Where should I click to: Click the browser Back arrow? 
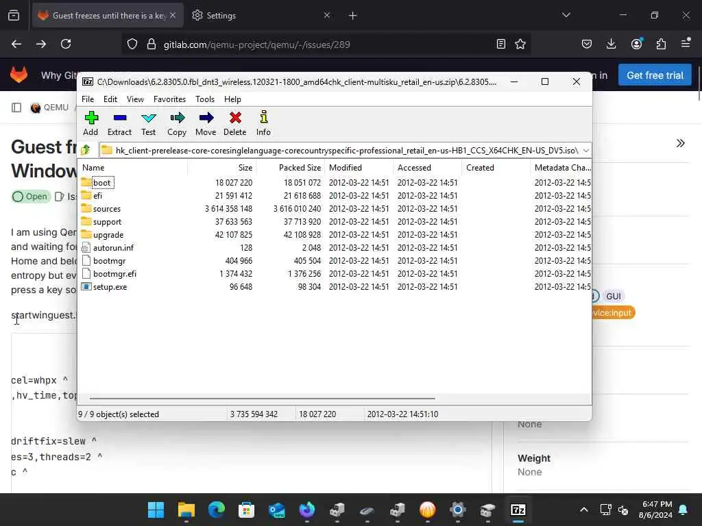tap(16, 44)
